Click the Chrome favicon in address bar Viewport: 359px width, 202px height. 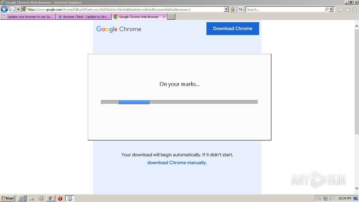tap(24, 9)
